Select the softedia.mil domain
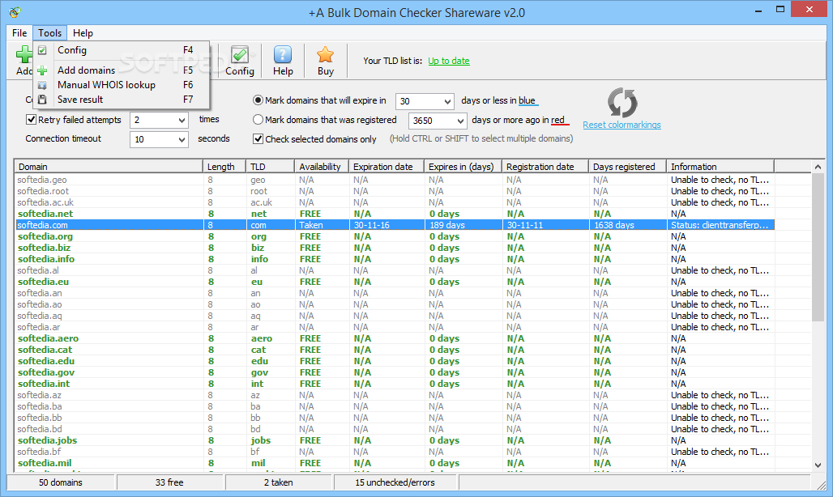833x497 pixels. click(x=45, y=463)
